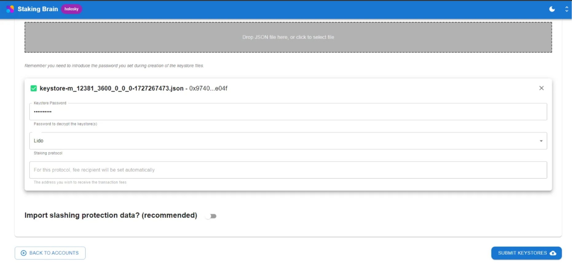
Task: Click the Import slashing protection data label
Action: tap(111, 215)
